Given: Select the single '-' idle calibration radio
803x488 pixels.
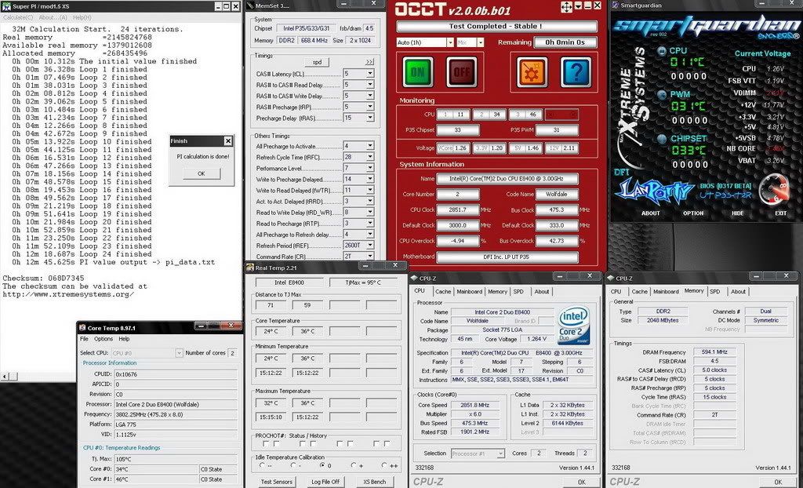Looking at the screenshot, I should click(x=292, y=465).
